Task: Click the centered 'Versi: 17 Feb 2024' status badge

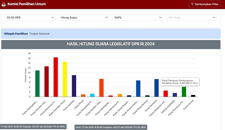Action: point(111,127)
